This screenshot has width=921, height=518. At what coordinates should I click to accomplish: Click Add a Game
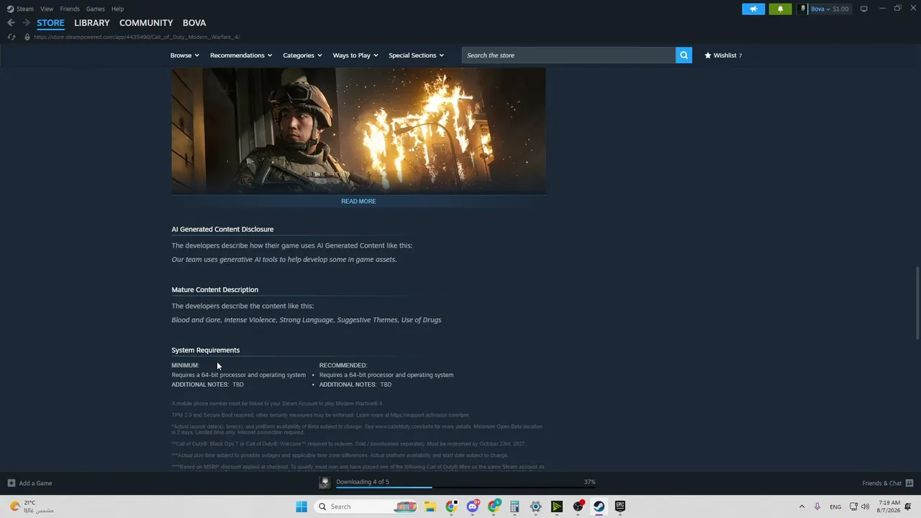click(30, 483)
